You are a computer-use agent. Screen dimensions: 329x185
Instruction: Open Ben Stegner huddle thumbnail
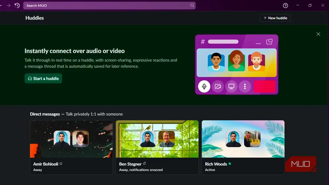click(157, 139)
